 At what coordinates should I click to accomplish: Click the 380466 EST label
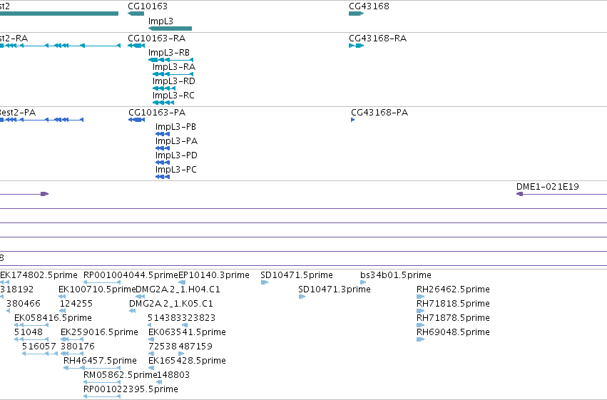[x=24, y=304]
